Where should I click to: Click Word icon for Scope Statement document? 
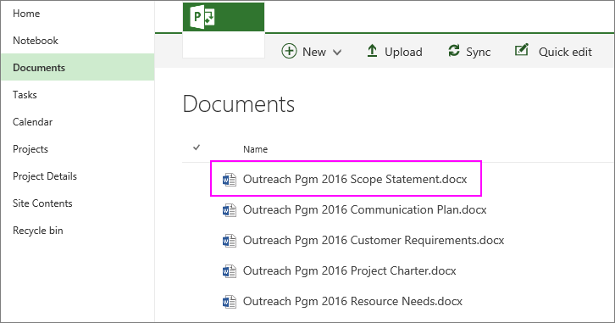(x=229, y=180)
